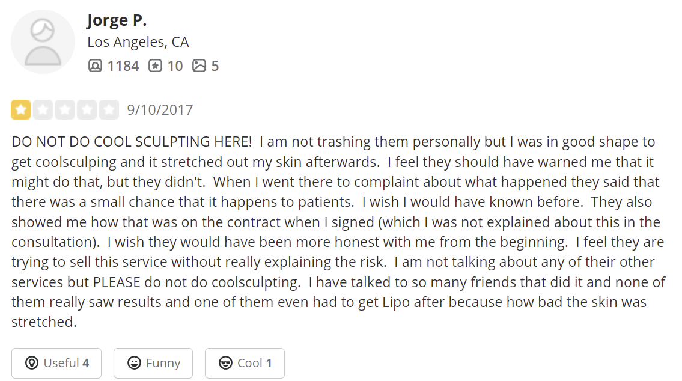Vote this review as Useful
The width and height of the screenshot is (682, 381).
(56, 363)
